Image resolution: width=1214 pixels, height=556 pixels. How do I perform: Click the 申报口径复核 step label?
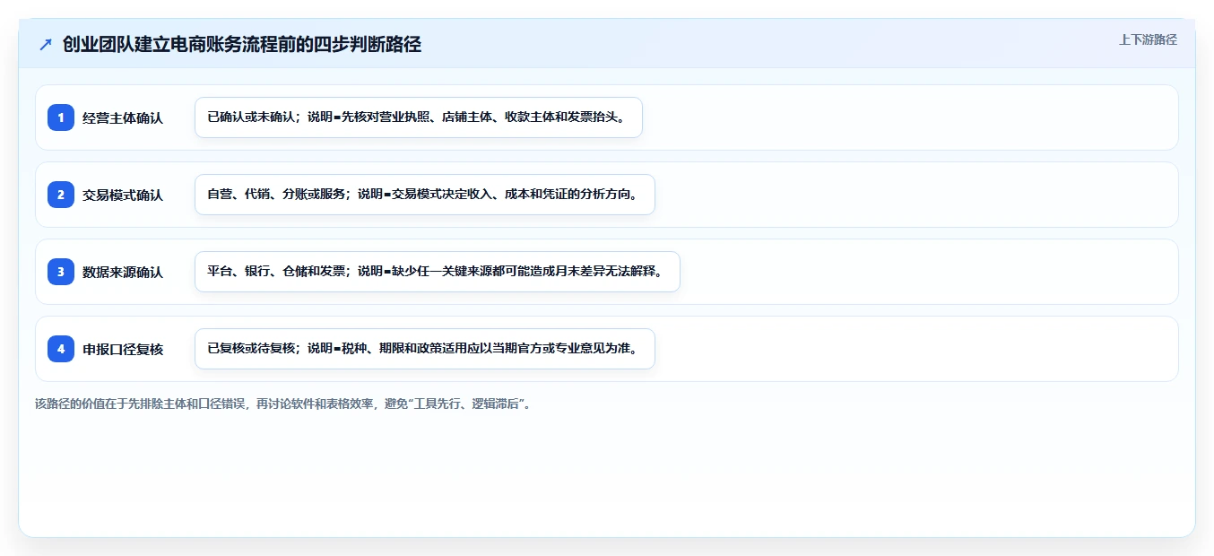point(123,349)
